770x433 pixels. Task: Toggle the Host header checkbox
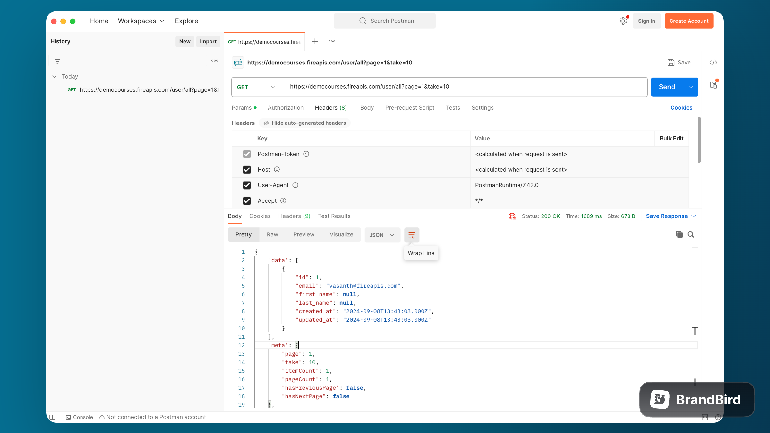tap(246, 169)
